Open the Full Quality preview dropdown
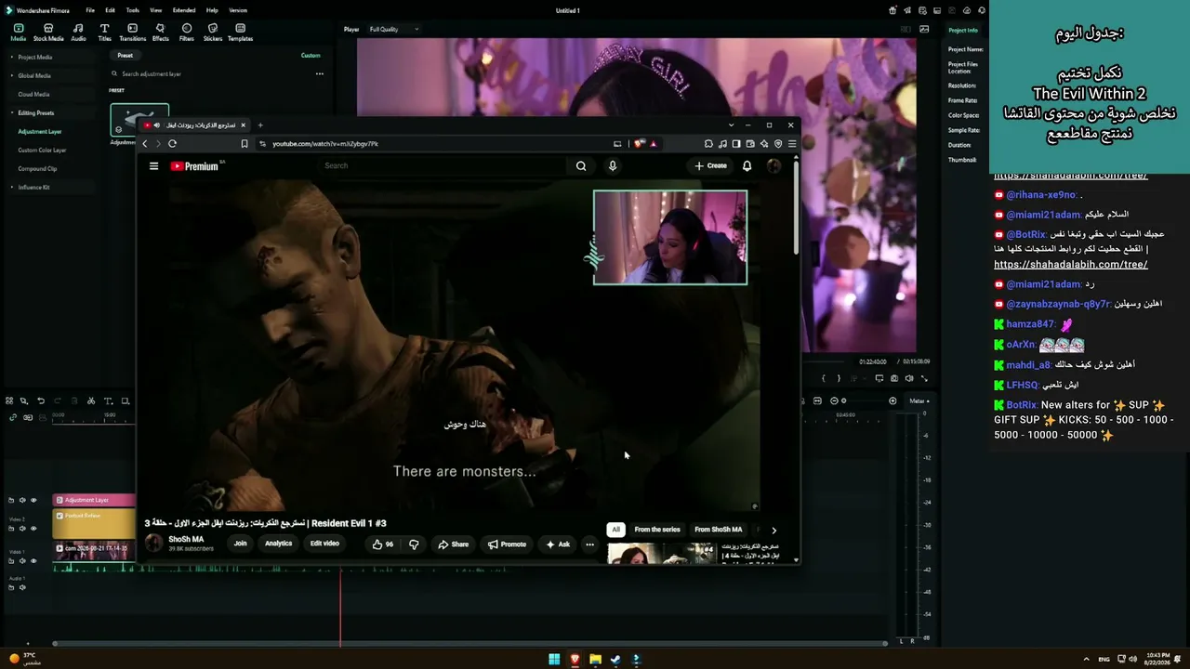Image resolution: width=1190 pixels, height=669 pixels. (x=394, y=29)
